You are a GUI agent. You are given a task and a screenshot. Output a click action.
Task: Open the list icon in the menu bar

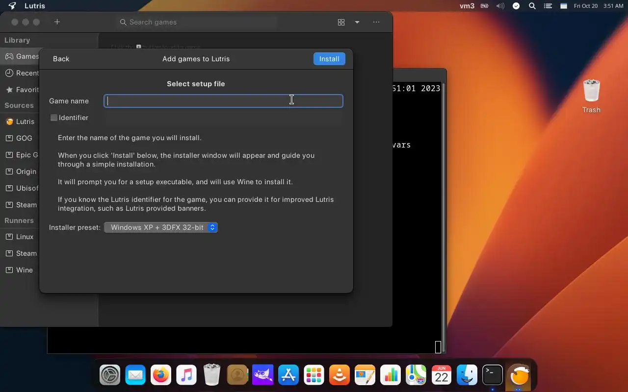(548, 6)
